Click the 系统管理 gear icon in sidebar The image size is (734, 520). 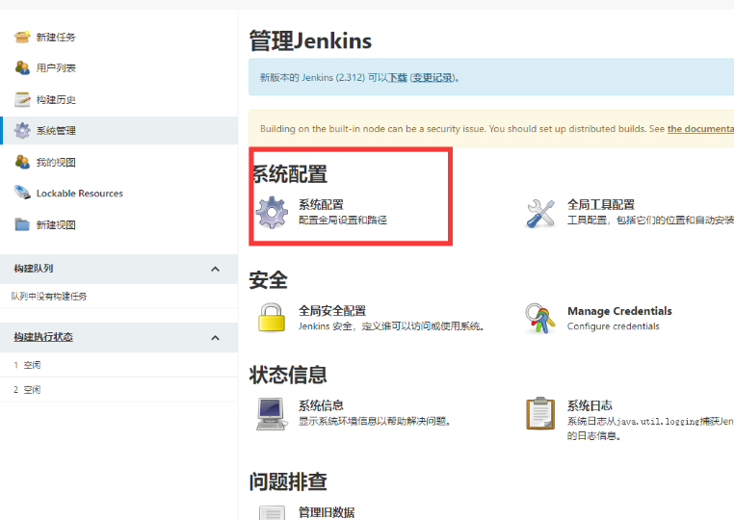(x=22, y=131)
